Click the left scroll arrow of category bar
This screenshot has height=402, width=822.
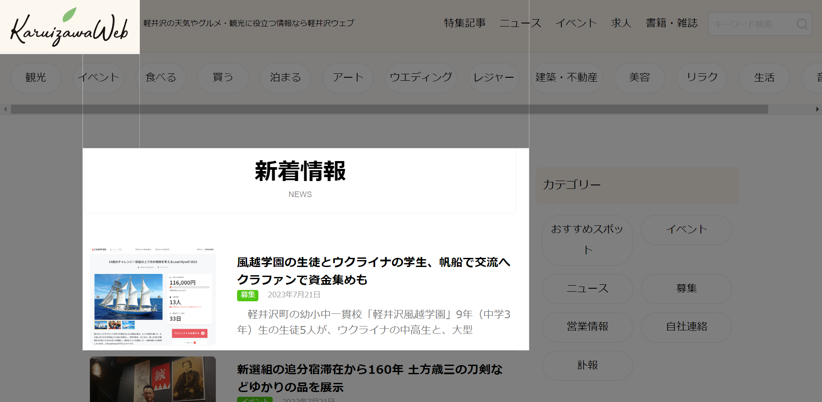(5, 109)
